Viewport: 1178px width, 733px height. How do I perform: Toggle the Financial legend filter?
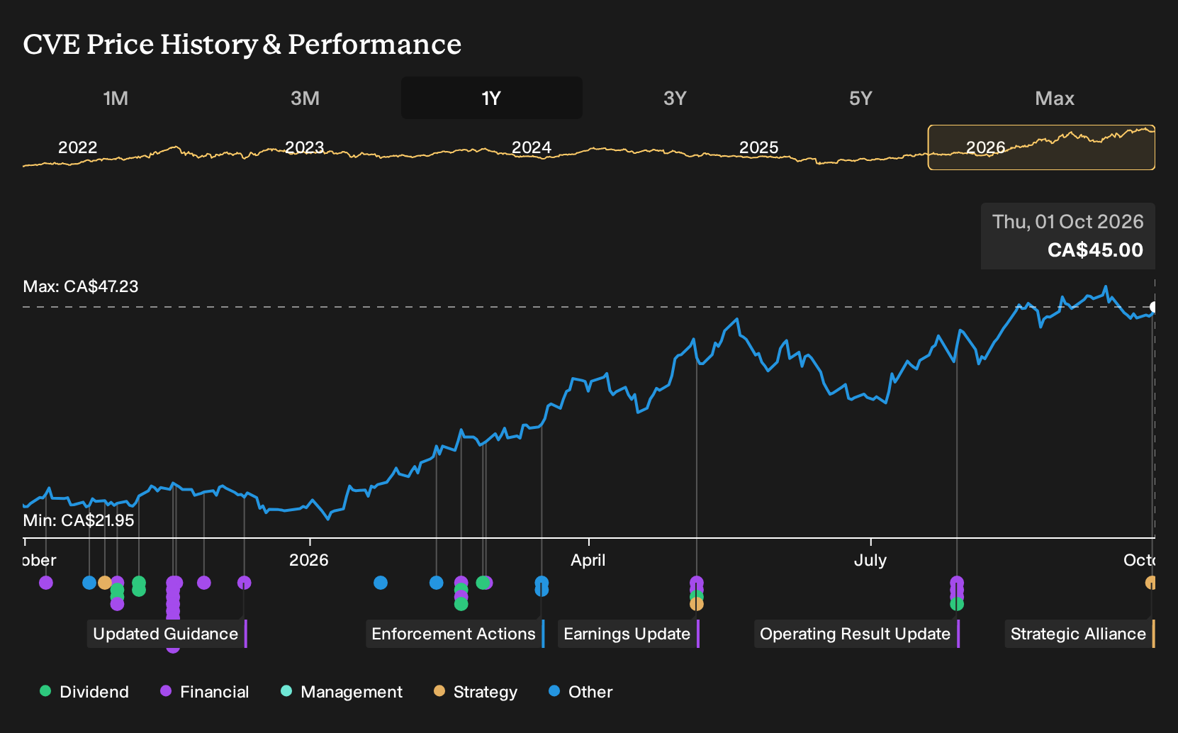coord(205,692)
